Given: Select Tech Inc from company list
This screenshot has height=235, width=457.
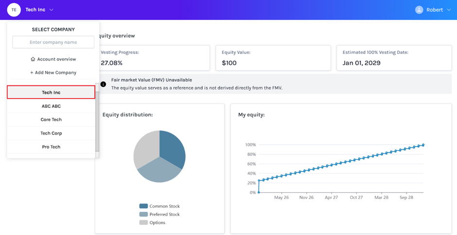Looking at the screenshot, I should click(x=51, y=92).
